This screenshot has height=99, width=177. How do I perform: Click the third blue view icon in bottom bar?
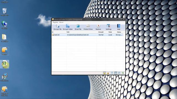click(x=119, y=73)
